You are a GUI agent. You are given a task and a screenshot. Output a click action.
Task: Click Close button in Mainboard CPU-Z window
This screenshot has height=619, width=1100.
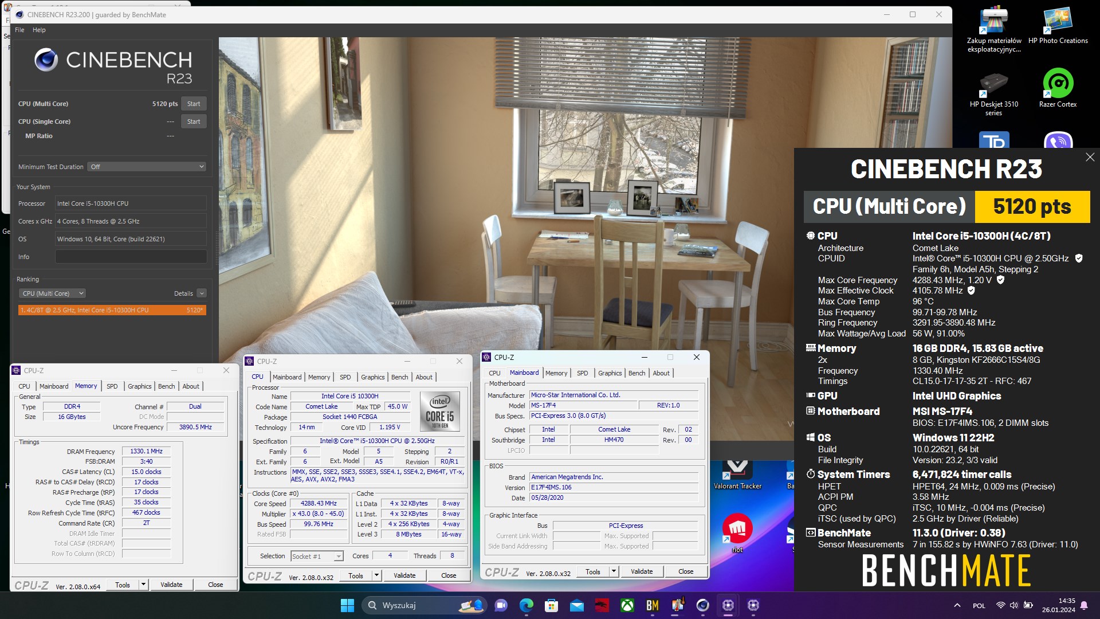tap(686, 571)
